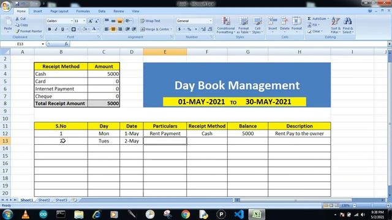Click the accounting dollar format icon
This screenshot has width=392, height=220.
click(x=179, y=29)
